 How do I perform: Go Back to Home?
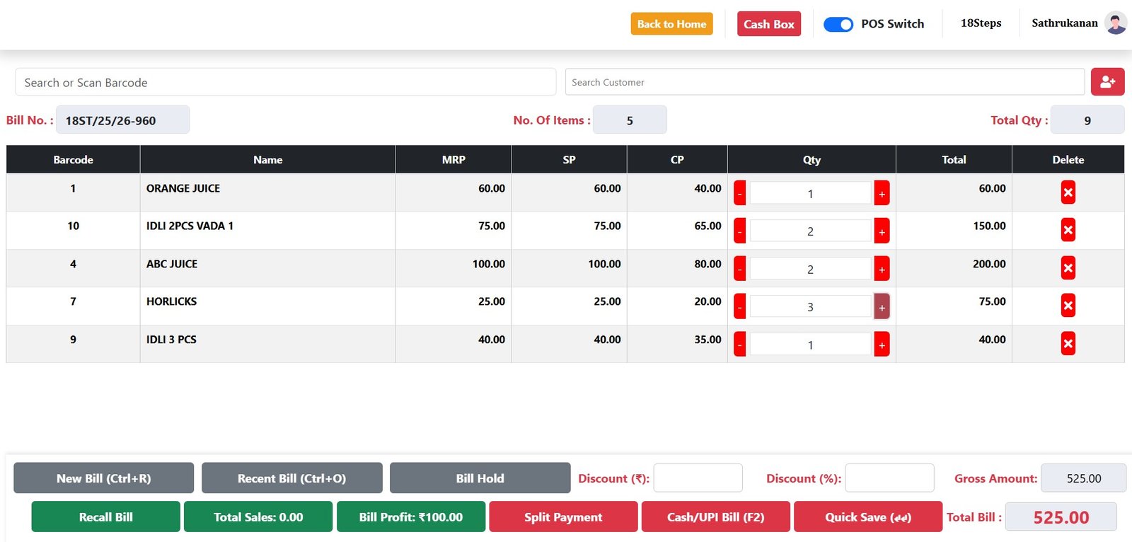click(671, 24)
